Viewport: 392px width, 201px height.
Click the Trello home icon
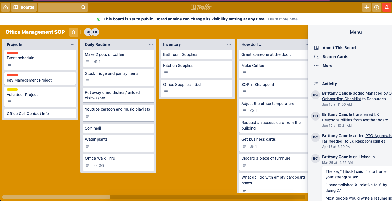[x=6, y=7]
